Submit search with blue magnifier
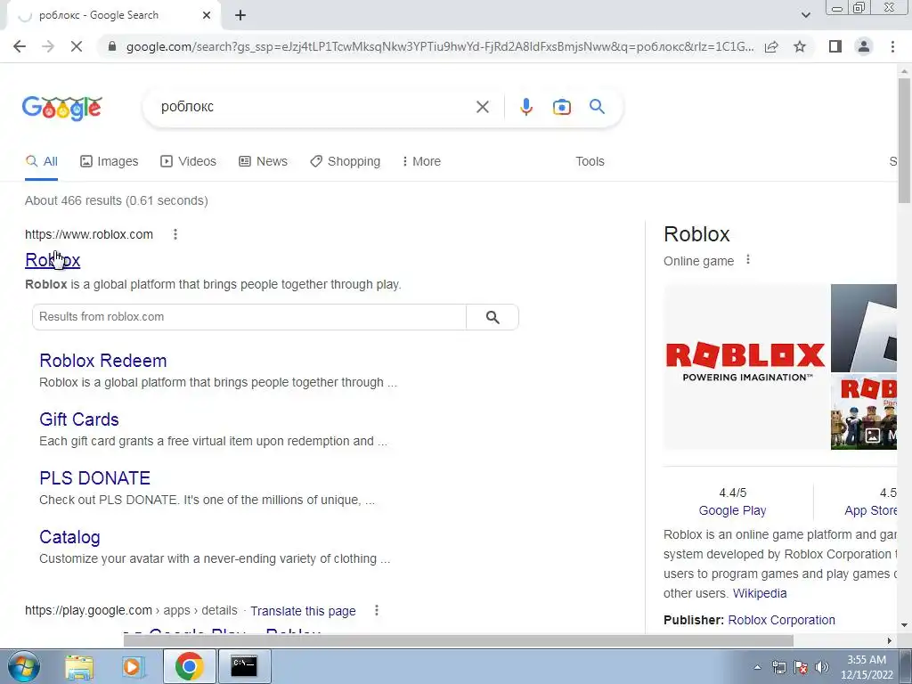The image size is (912, 684). pyautogui.click(x=597, y=107)
